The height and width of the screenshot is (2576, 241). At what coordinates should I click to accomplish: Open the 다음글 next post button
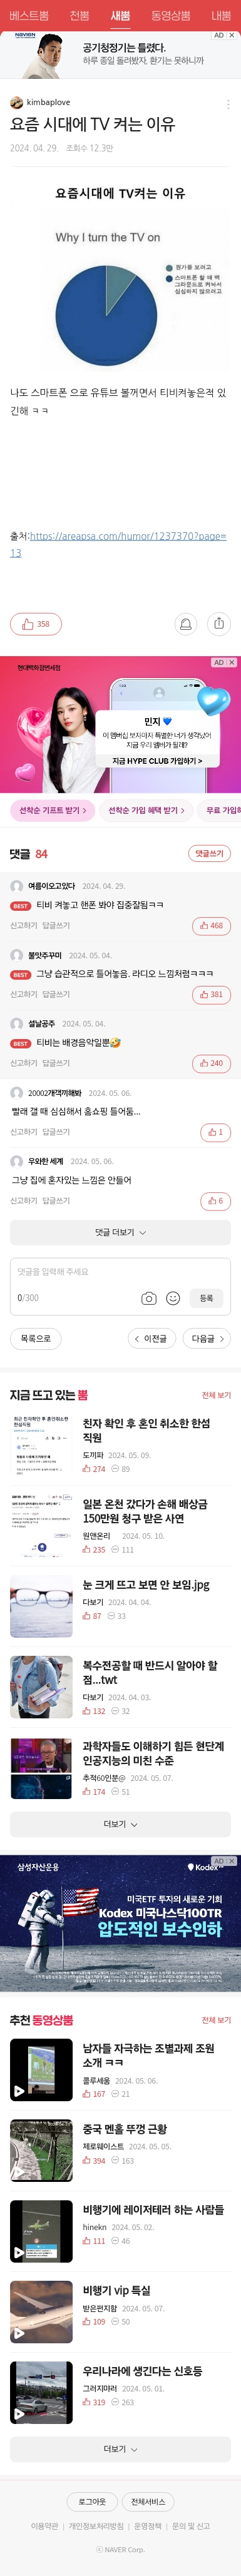(207, 1338)
